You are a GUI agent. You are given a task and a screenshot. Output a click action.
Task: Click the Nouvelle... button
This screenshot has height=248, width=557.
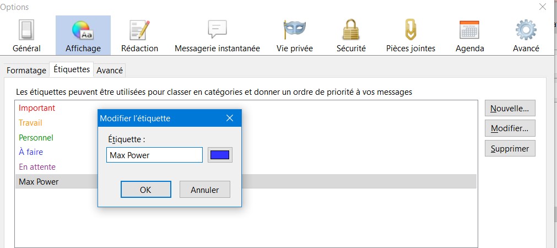tap(510, 108)
